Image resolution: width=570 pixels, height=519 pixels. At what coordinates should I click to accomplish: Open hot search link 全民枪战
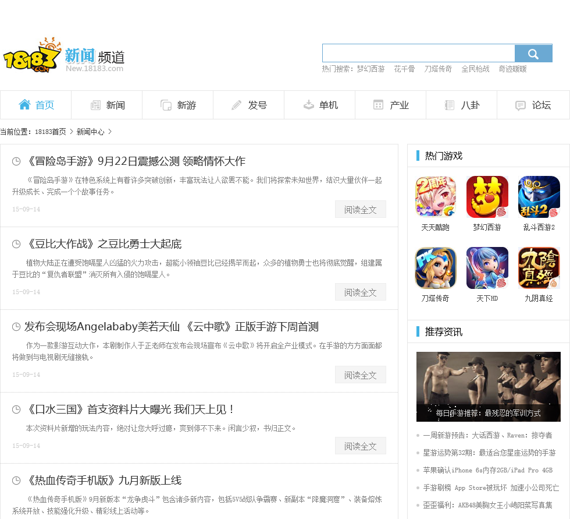(476, 69)
